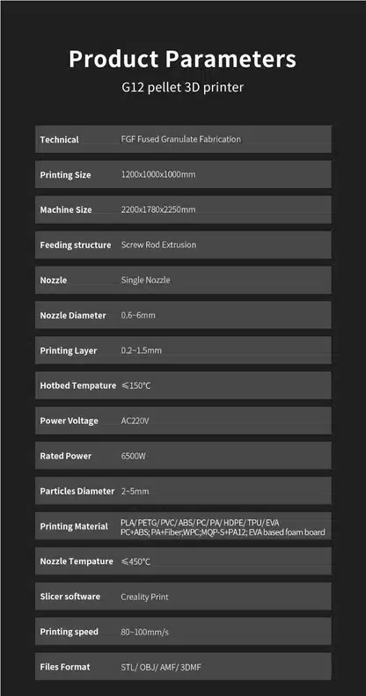Select Printing Layer value 0.2~1.5mm
This screenshot has width=366, height=696.
click(142, 351)
